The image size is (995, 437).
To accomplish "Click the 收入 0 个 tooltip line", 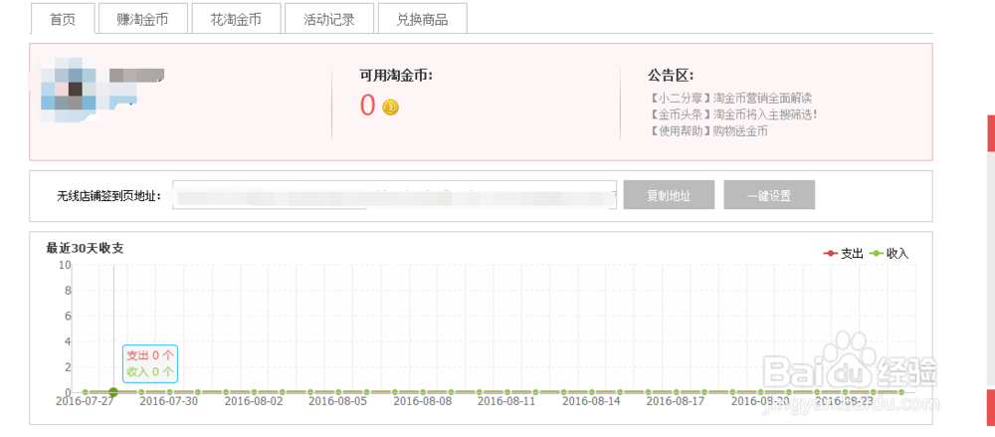I will [x=150, y=372].
